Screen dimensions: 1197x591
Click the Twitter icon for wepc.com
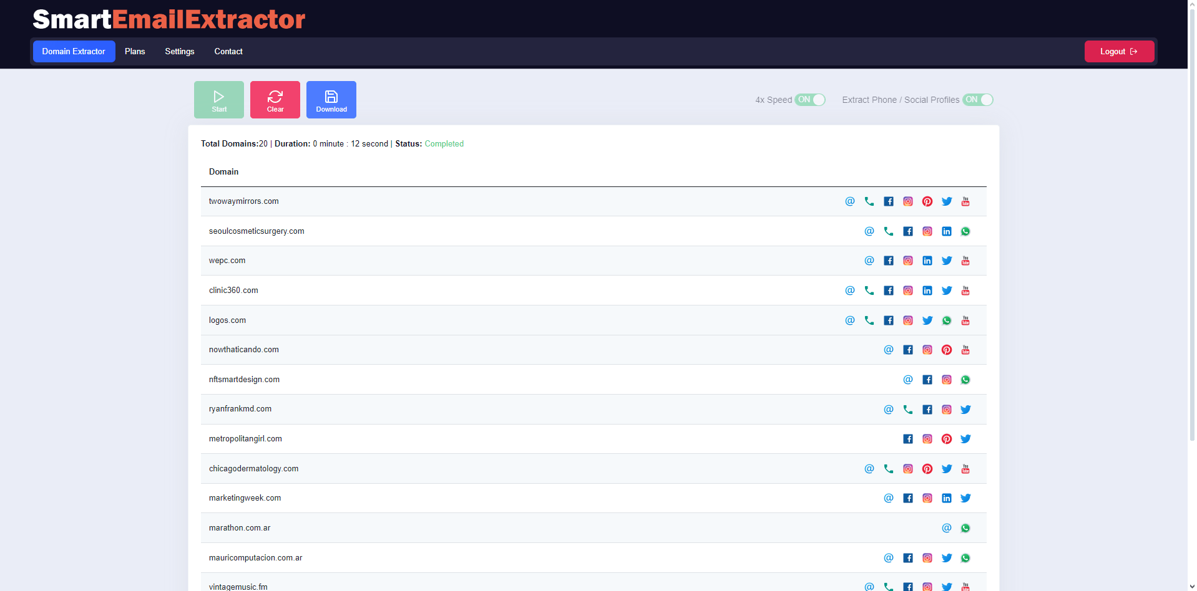[x=946, y=261]
